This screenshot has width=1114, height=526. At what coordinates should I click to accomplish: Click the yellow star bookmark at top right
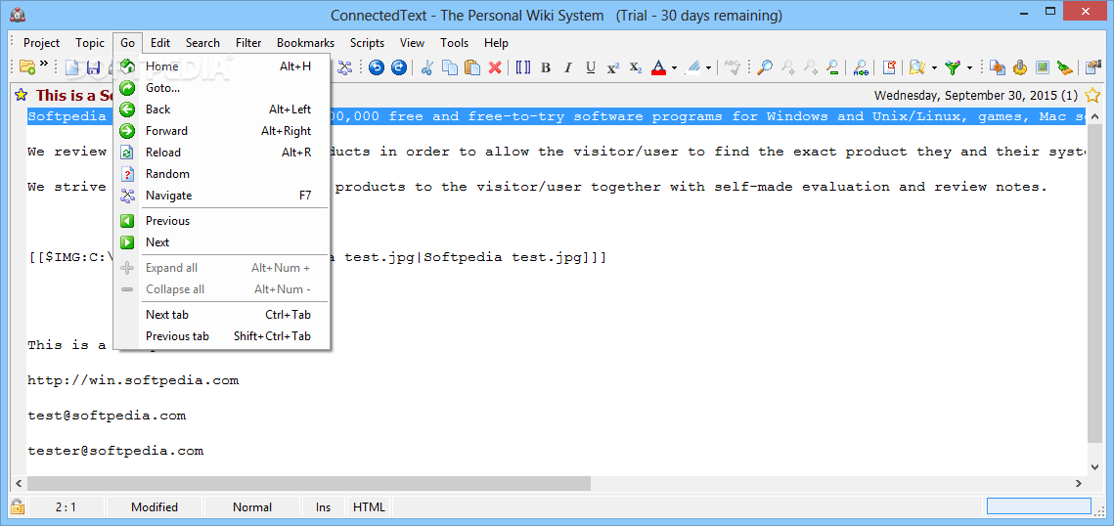[x=1092, y=95]
